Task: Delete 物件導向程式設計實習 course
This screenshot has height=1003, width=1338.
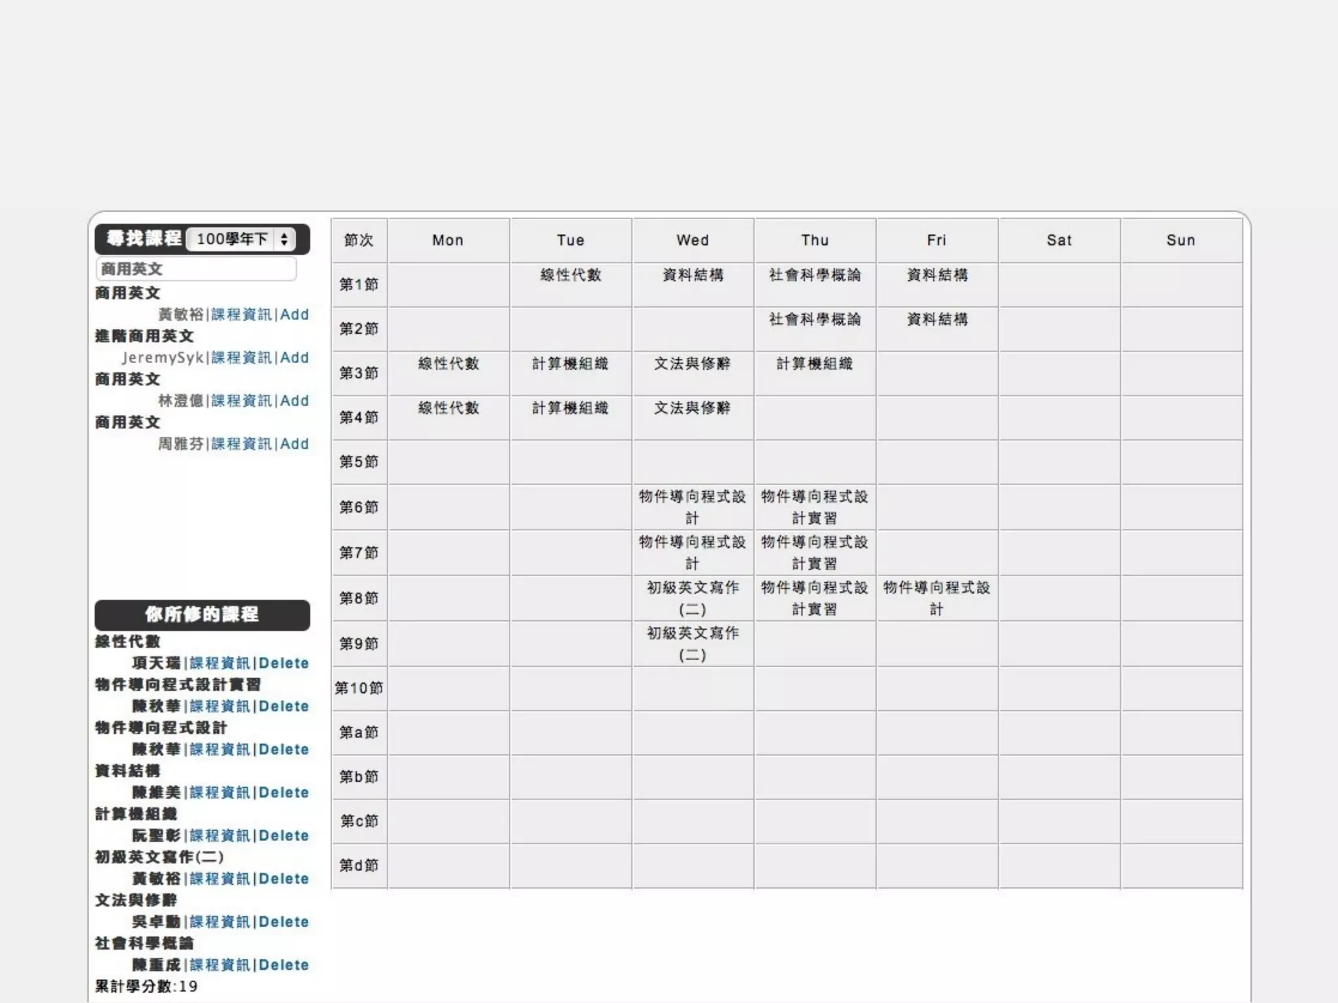Action: pos(284,707)
